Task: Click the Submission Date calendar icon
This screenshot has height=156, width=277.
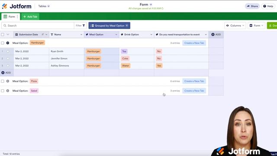Action: [16, 35]
